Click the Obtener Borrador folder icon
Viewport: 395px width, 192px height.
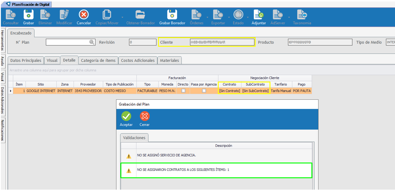pyautogui.click(x=140, y=14)
